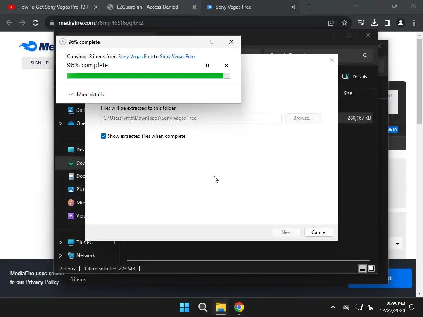Expand More details in copy dialog
Image resolution: width=423 pixels, height=317 pixels.
tap(86, 95)
